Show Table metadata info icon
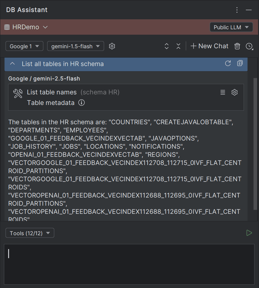This screenshot has height=288, width=259. coord(82,103)
